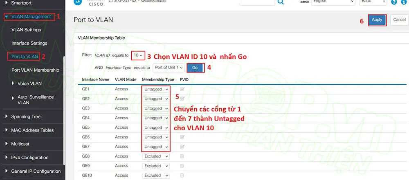
Task: Open Port VLAN Membership page
Action: (35, 70)
